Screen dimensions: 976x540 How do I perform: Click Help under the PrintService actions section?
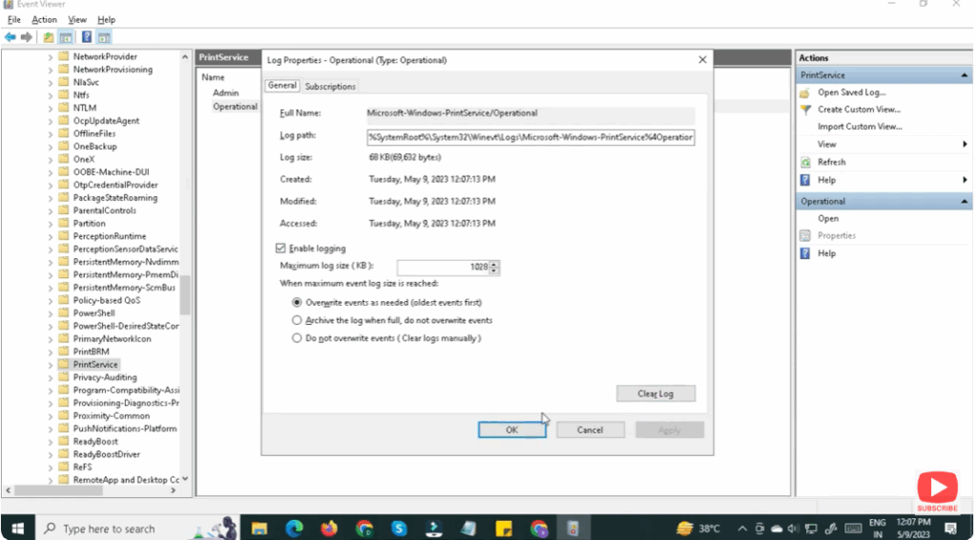click(x=826, y=180)
